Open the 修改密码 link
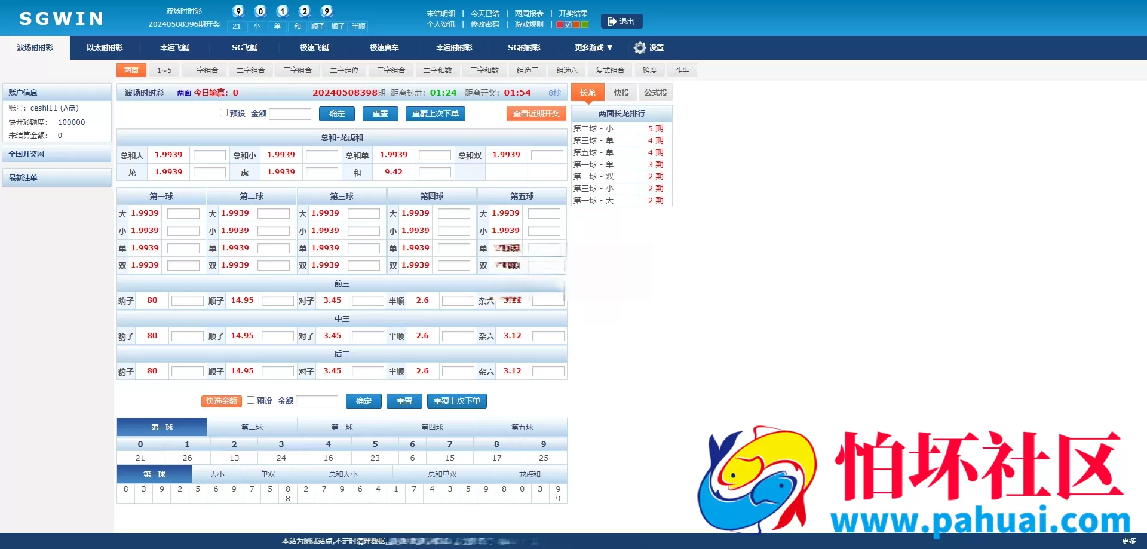Viewport: 1147px width, 549px height. tap(484, 24)
